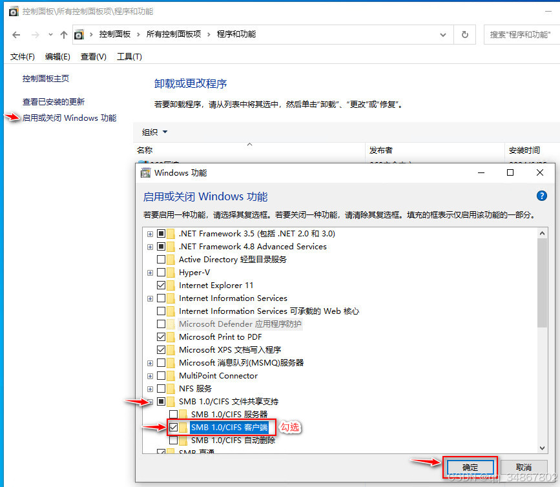Click feature list scrollbar up arrow

point(542,233)
